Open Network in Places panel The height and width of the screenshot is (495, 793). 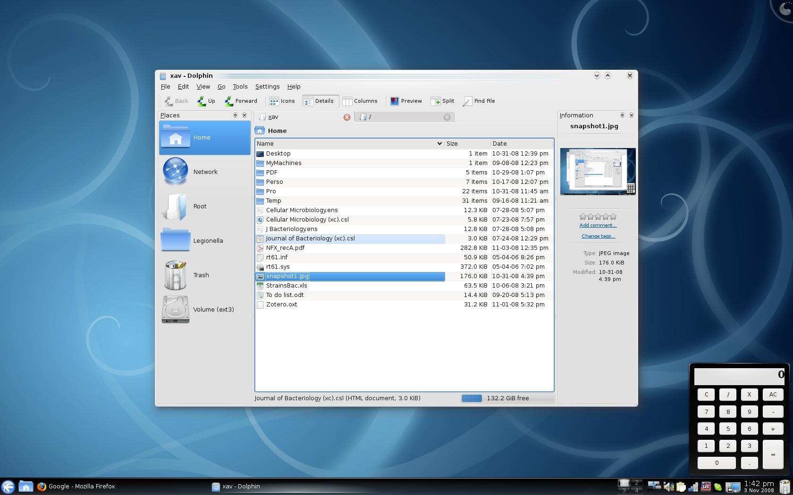204,172
